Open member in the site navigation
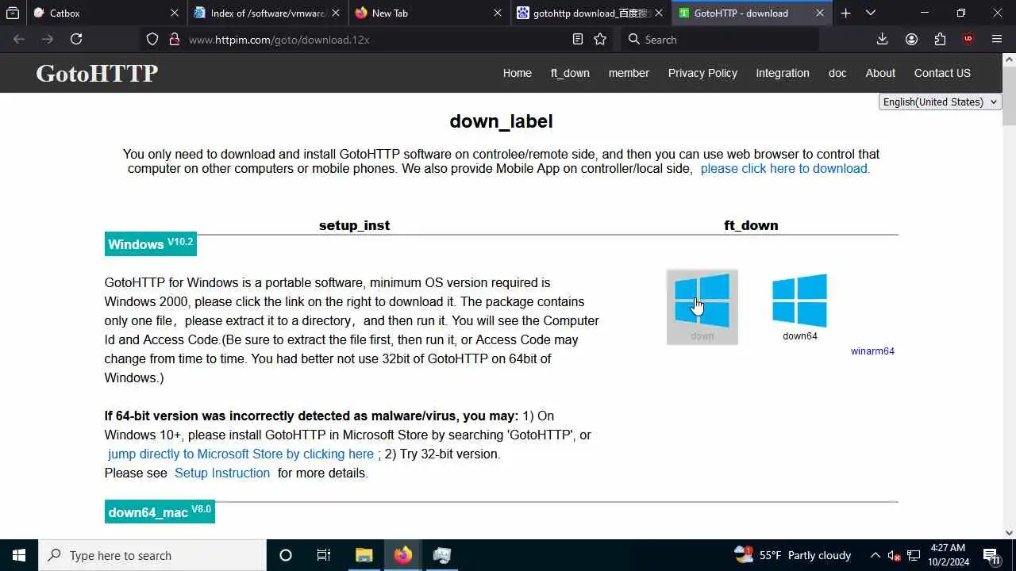 pyautogui.click(x=629, y=73)
